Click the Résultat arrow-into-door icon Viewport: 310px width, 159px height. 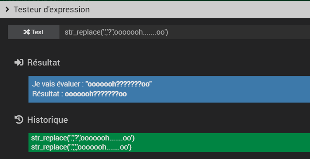coord(19,63)
